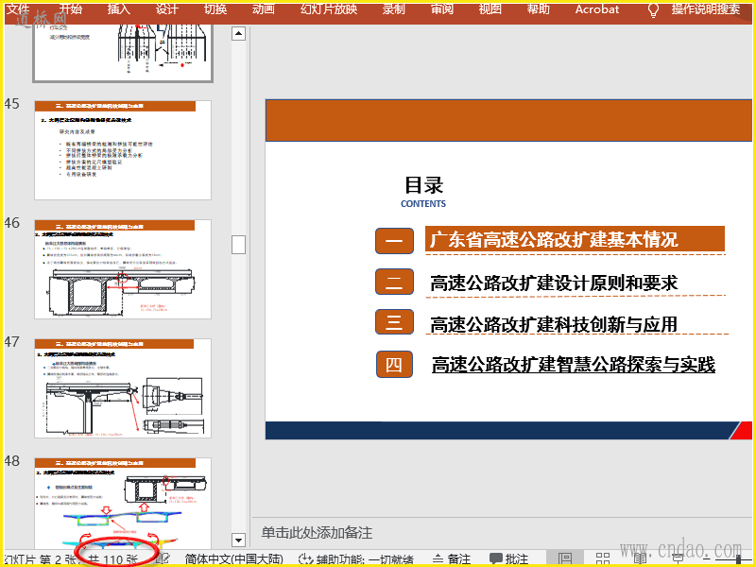Image resolution: width=756 pixels, height=567 pixels.
Task: Click the lightbulb Tell Me icon
Action: click(653, 9)
